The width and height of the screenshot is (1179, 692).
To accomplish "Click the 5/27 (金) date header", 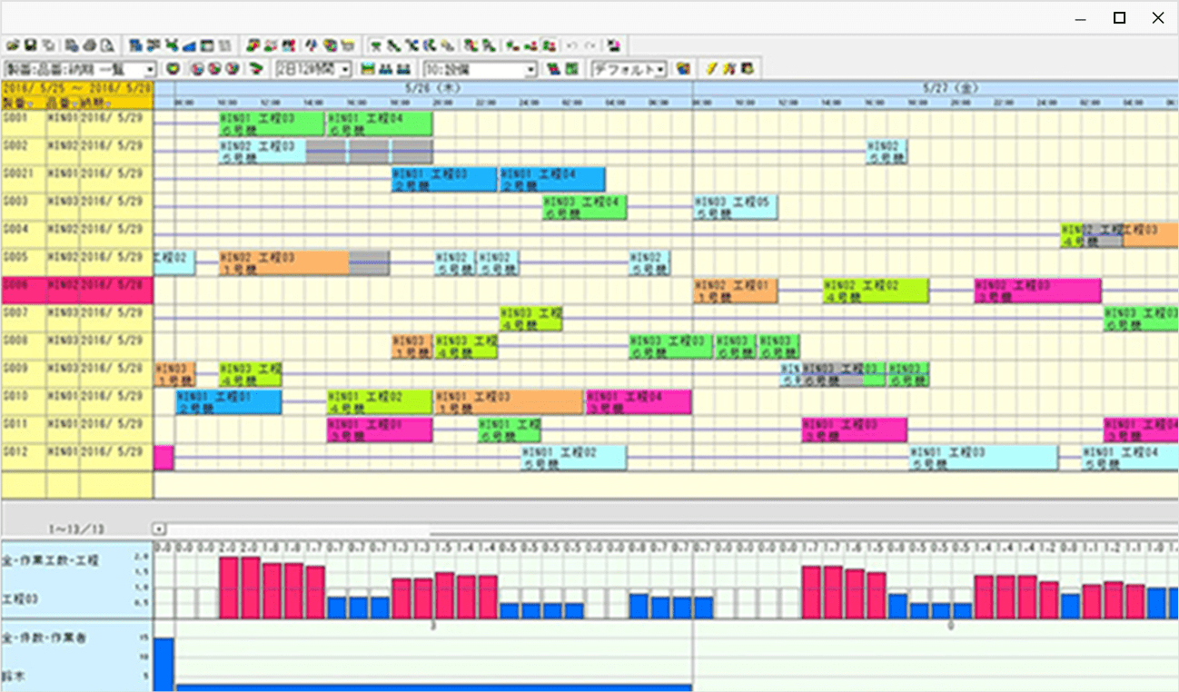I will (936, 88).
